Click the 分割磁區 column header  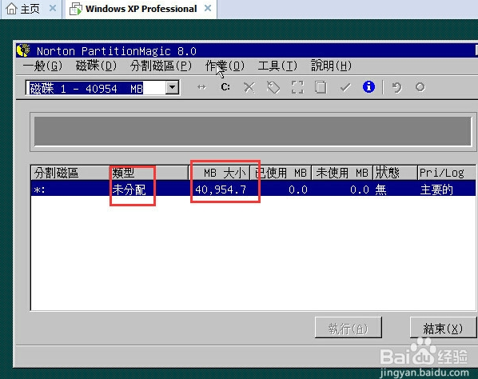coord(70,173)
